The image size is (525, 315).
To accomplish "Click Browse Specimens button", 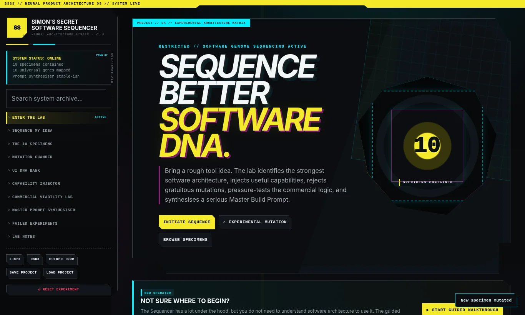I will pyautogui.click(x=185, y=240).
